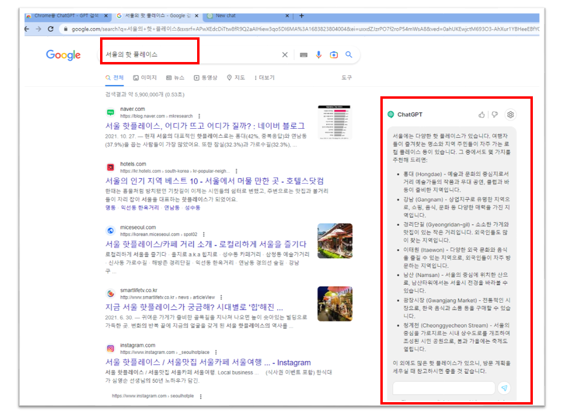Open a new tab with the plus button

(x=301, y=16)
